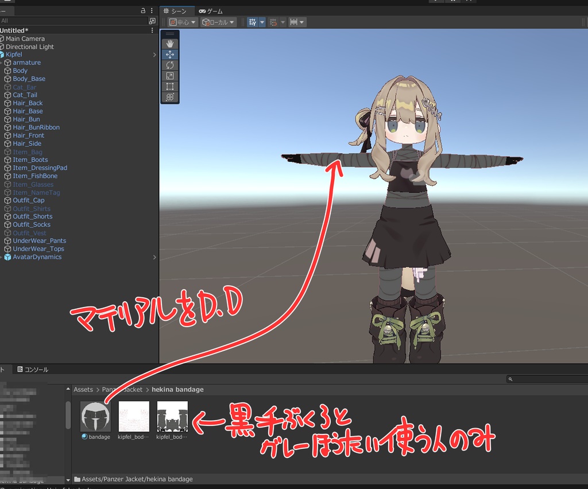This screenshot has height=489, width=588.
Task: Open Kipfel prefab with its arrow
Action: (x=154, y=55)
